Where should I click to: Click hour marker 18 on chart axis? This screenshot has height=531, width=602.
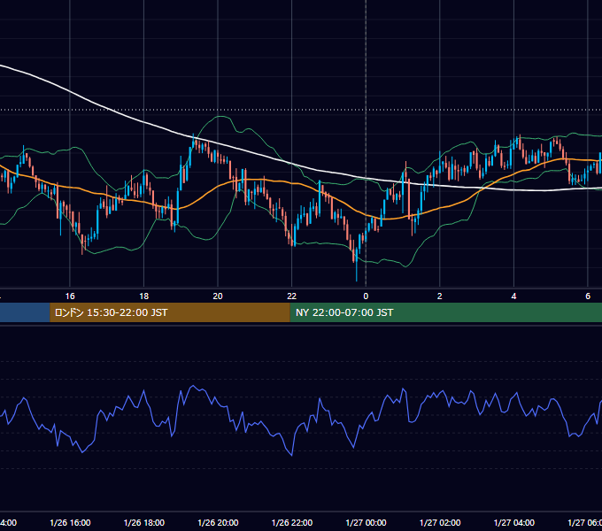point(144,296)
